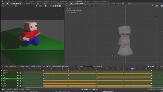Click the unlink action X icon
Screen dimensions: 163x92
[101, 66]
